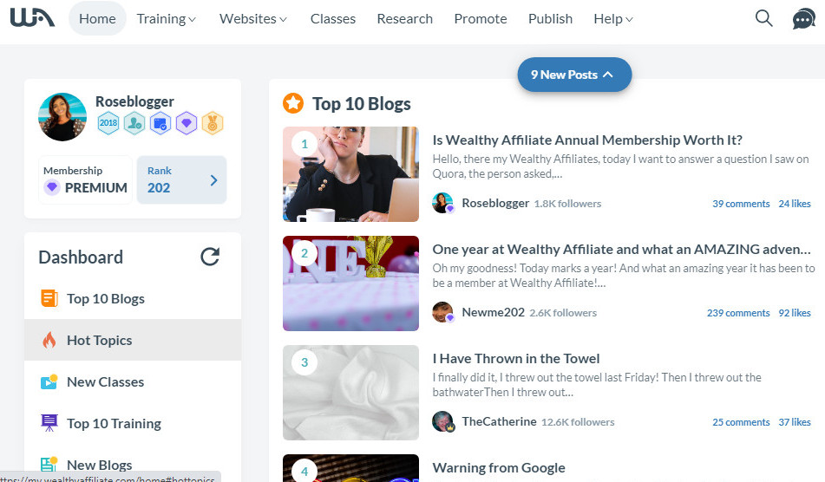The image size is (825, 482).
Task: Collapse the 9 New Posts pill
Action: (574, 75)
